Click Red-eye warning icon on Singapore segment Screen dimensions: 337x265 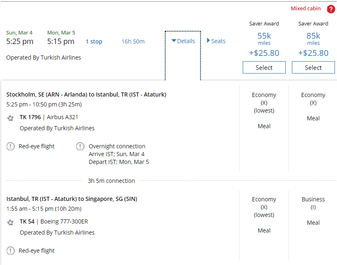pyautogui.click(x=11, y=251)
